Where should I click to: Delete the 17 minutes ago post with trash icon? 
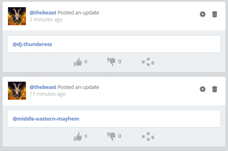[x=215, y=89]
